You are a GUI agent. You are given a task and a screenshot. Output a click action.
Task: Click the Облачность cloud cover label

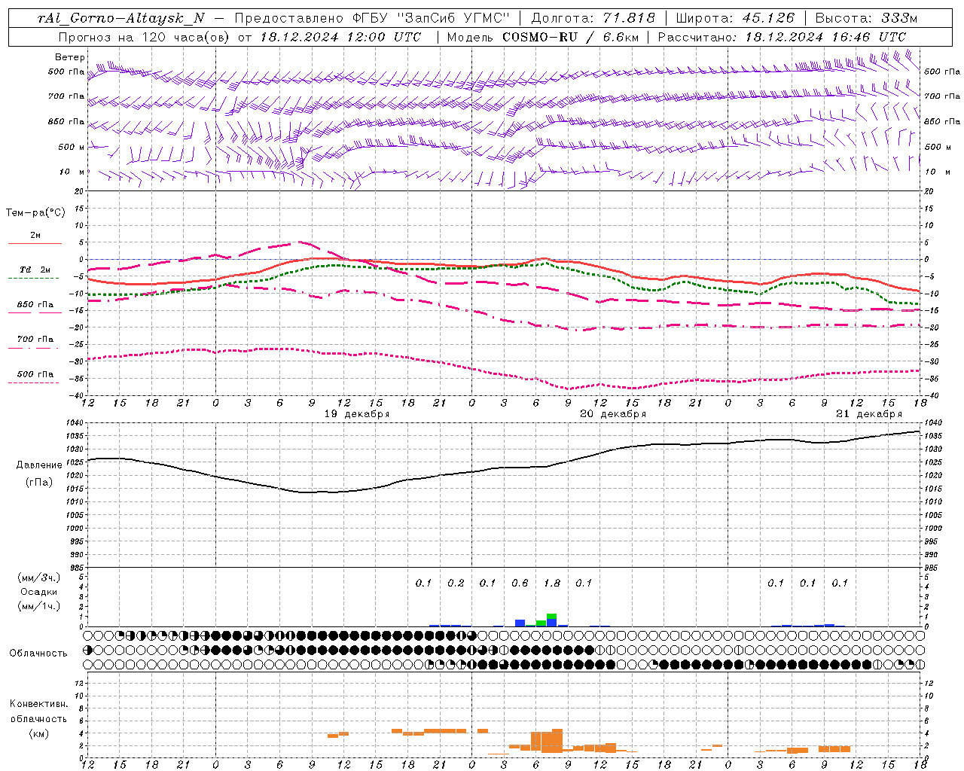tap(38, 653)
